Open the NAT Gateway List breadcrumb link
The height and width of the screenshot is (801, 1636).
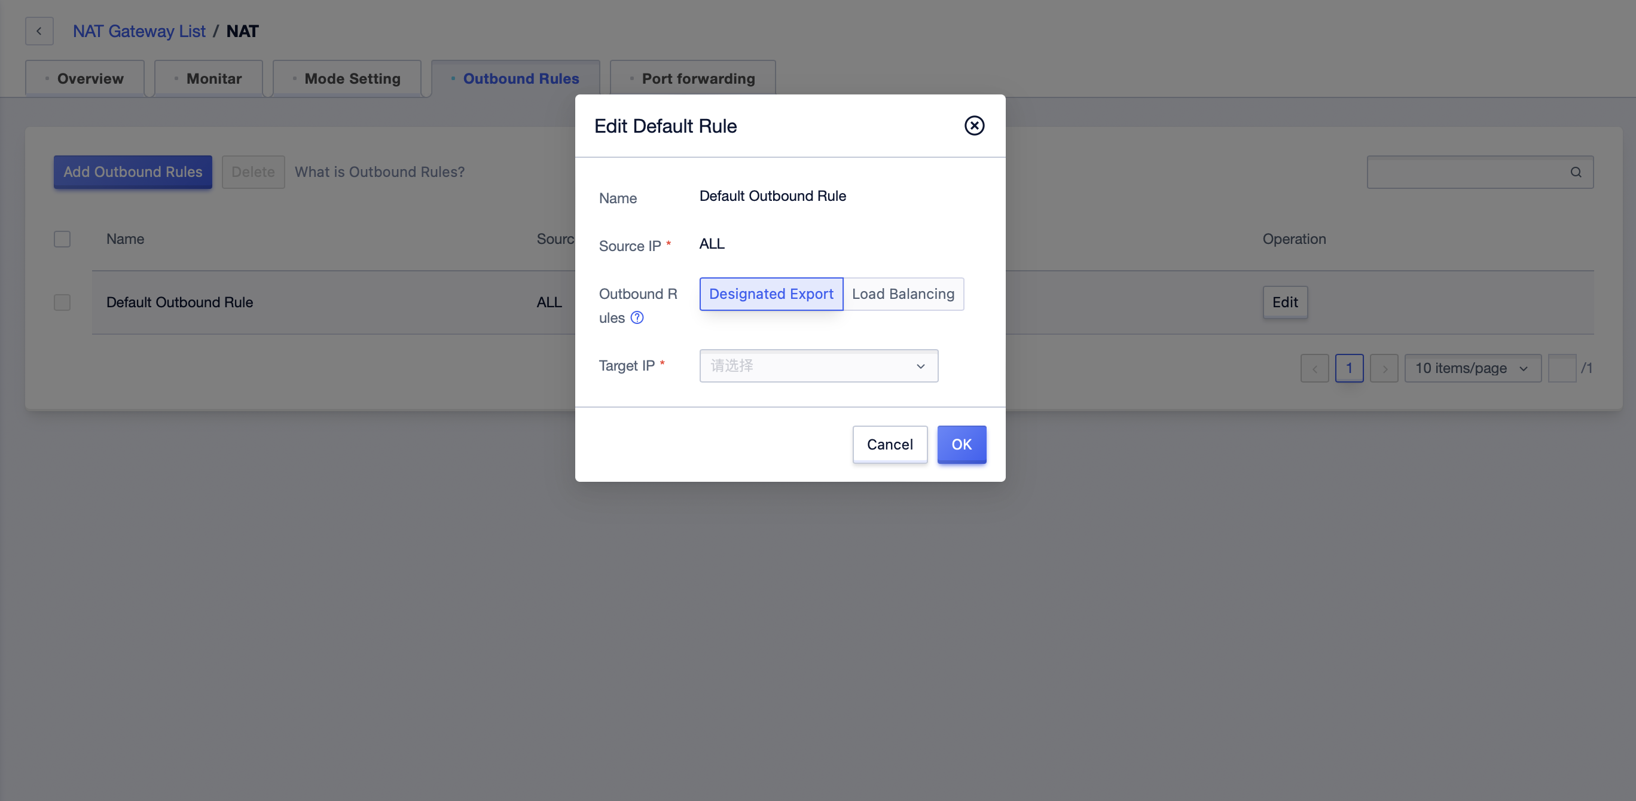139,31
